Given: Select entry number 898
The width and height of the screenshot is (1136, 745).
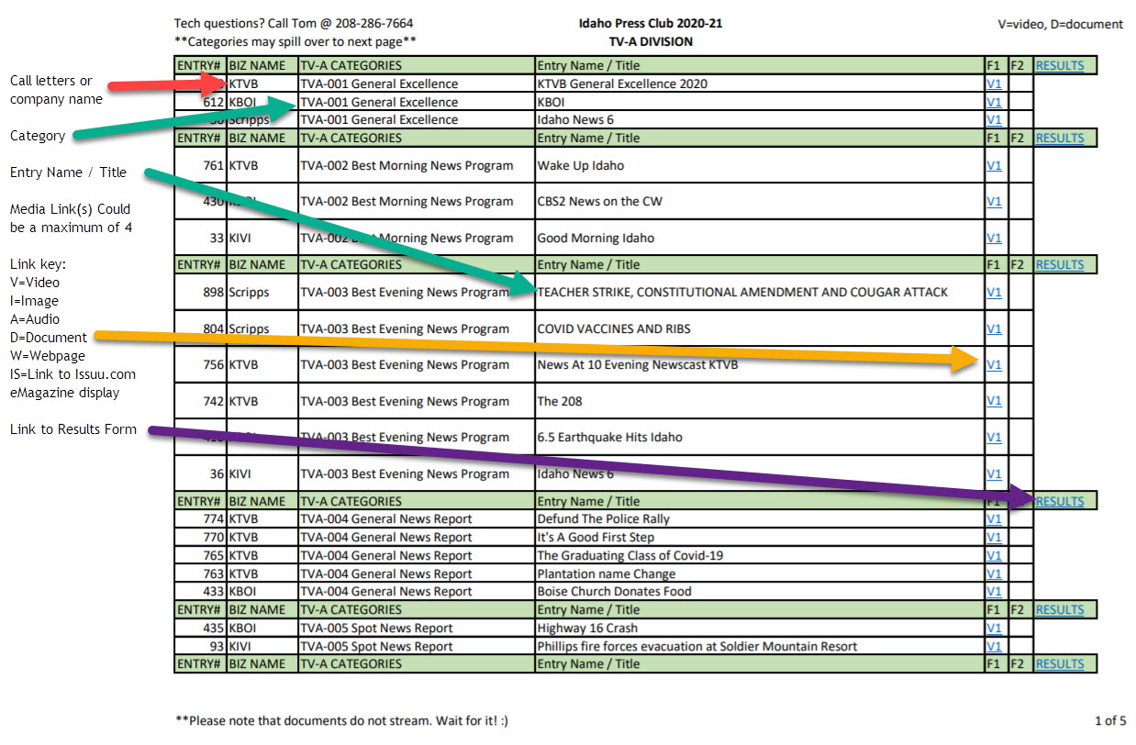Looking at the screenshot, I should pos(213,293).
